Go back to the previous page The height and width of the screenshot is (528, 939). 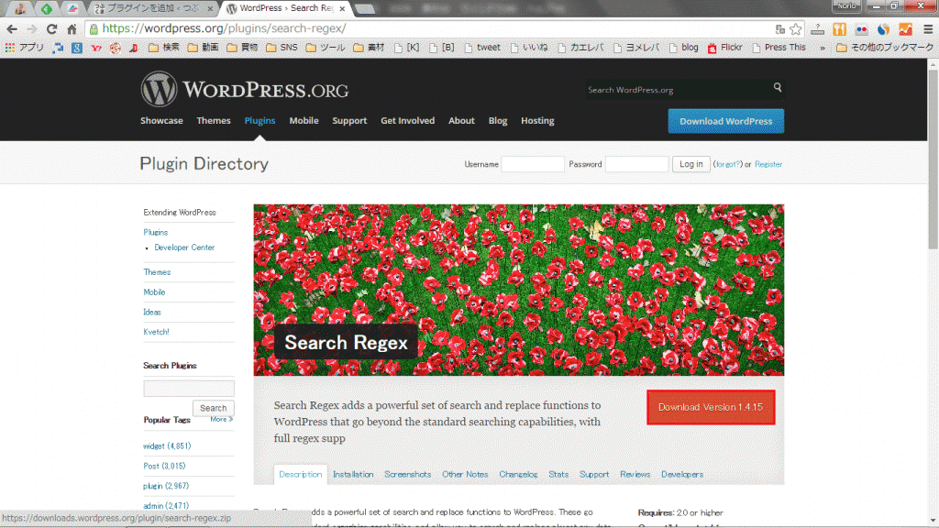(x=13, y=28)
